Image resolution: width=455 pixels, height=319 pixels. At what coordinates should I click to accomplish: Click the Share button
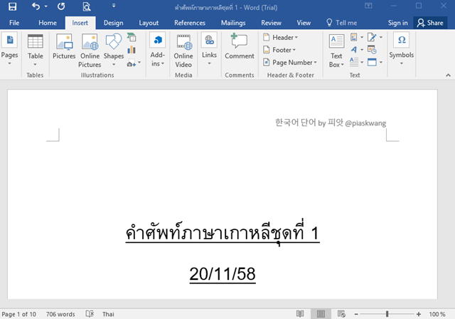point(430,23)
